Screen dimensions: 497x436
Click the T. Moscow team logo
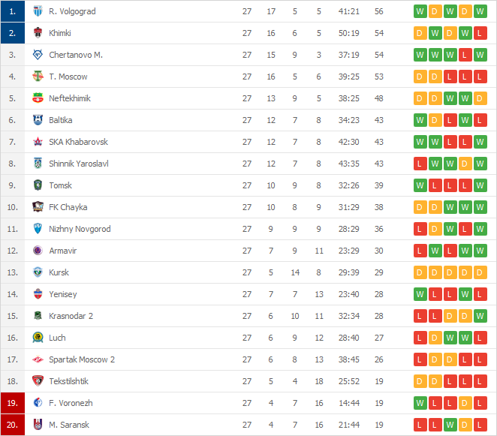(x=38, y=77)
